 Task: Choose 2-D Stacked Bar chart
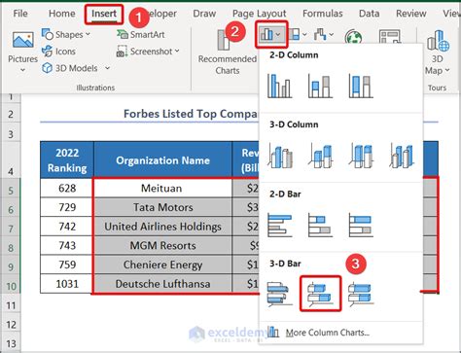(320, 225)
